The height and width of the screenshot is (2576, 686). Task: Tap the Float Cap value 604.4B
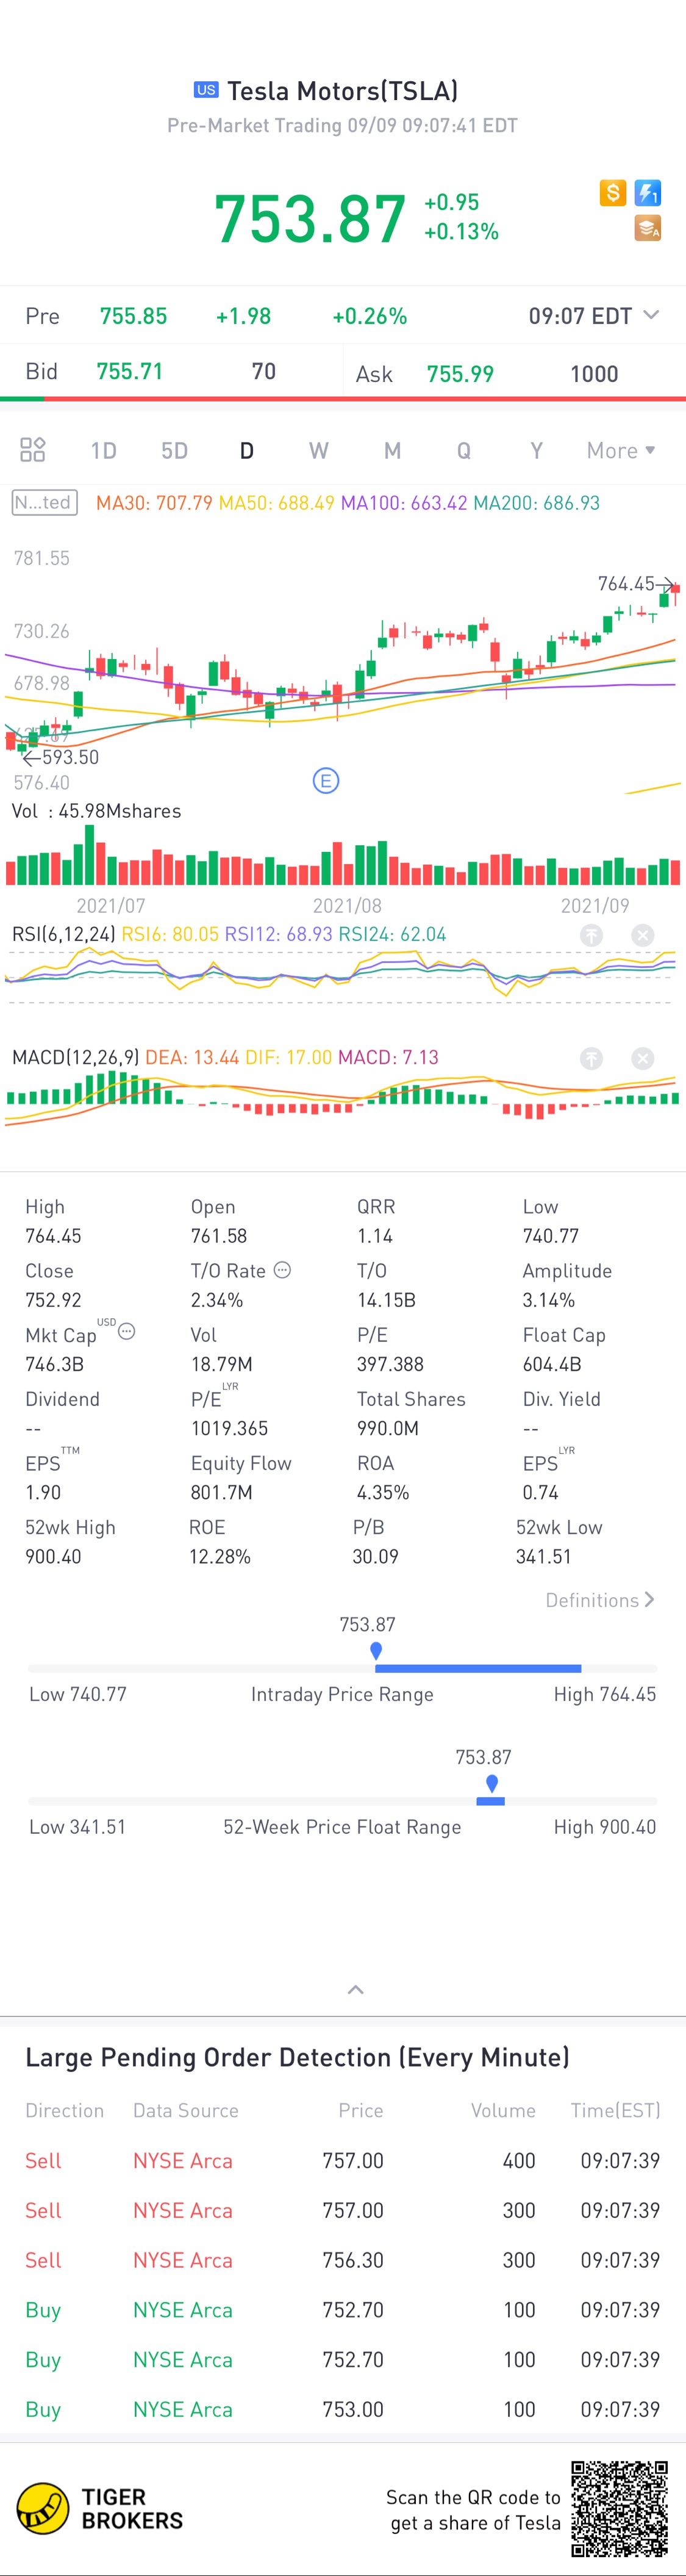552,1364
